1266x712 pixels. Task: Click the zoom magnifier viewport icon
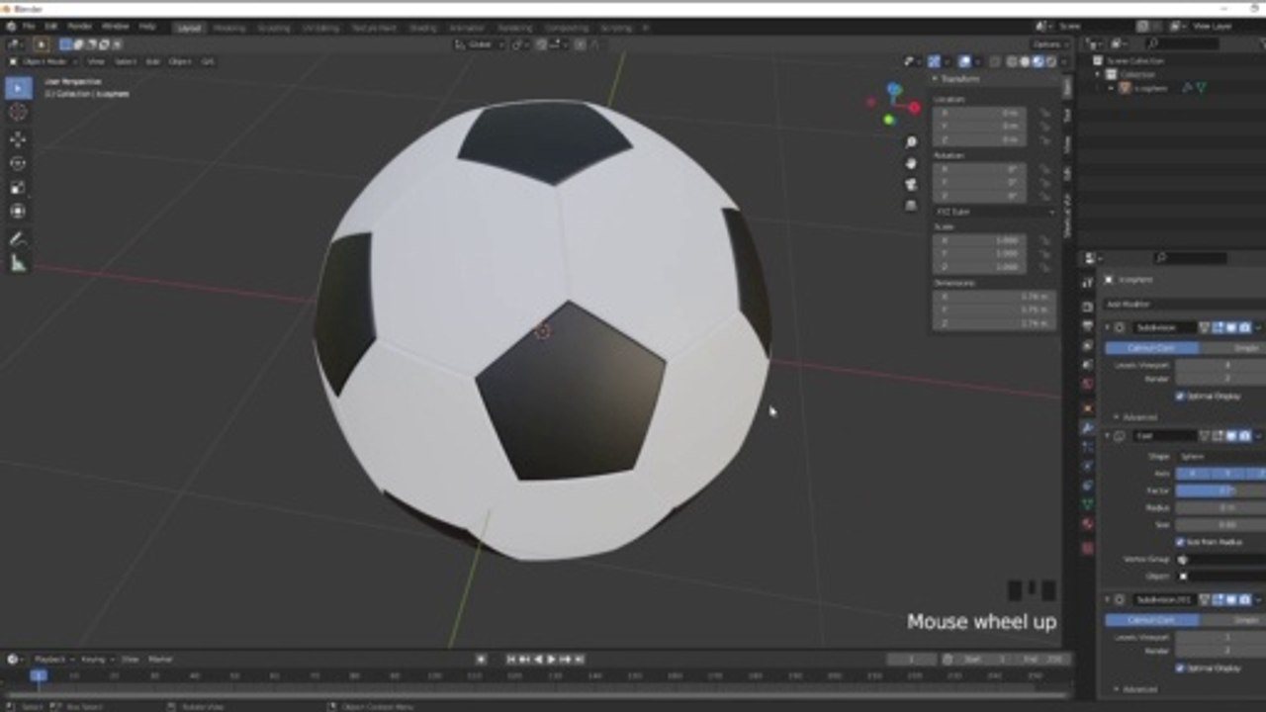(x=911, y=143)
